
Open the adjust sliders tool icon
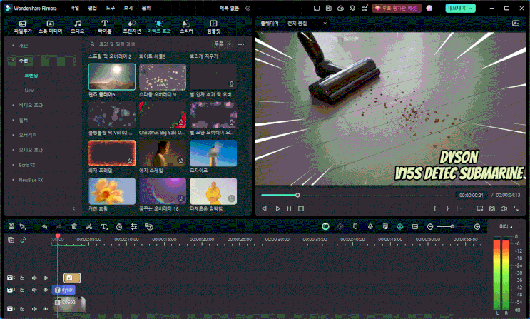point(134,226)
